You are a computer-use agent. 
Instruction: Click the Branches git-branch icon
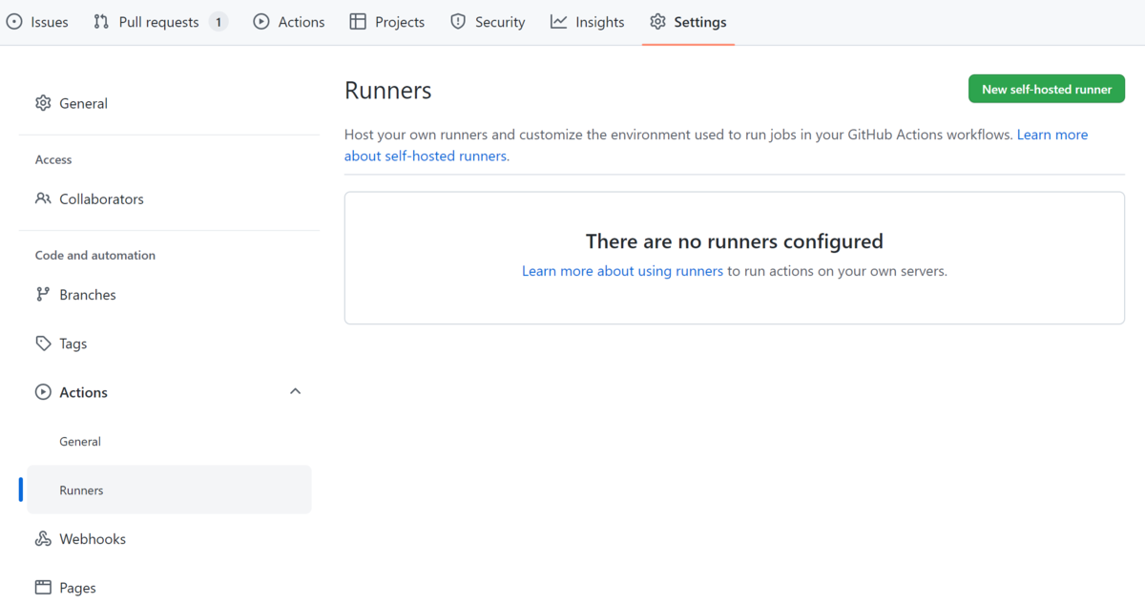point(43,295)
